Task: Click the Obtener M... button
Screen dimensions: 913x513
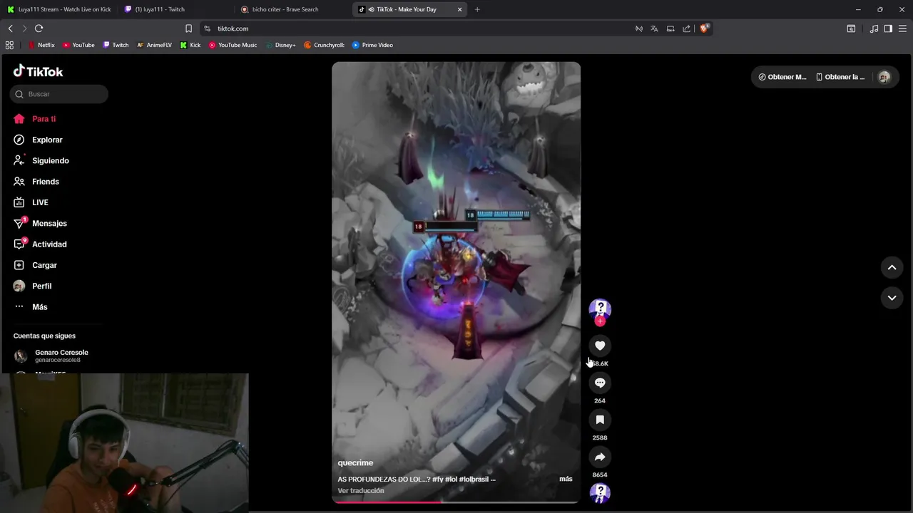Action: [782, 77]
